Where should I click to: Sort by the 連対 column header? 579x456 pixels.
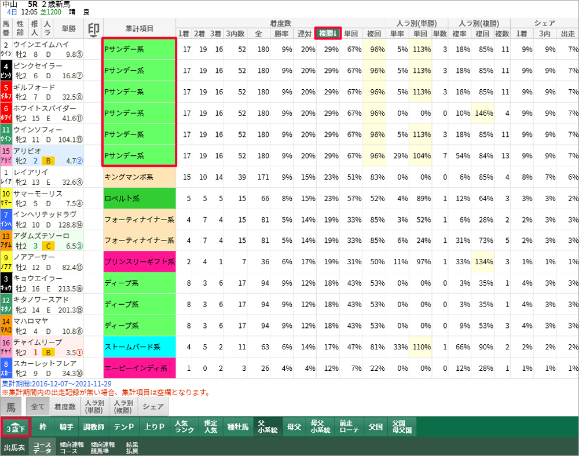click(305, 34)
